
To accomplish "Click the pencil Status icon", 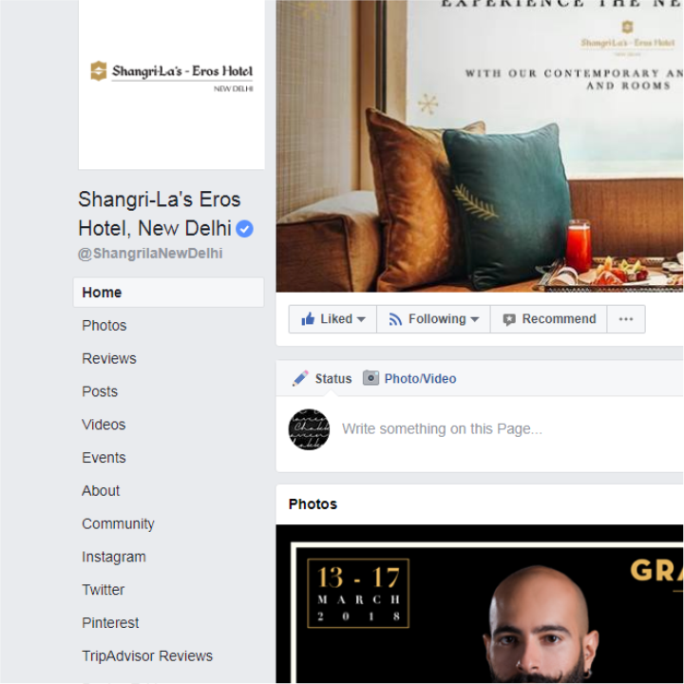I will [x=300, y=378].
